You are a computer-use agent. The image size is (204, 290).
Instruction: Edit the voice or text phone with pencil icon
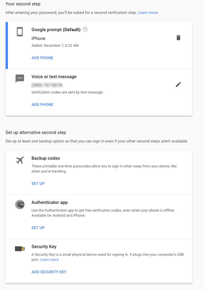click(178, 84)
